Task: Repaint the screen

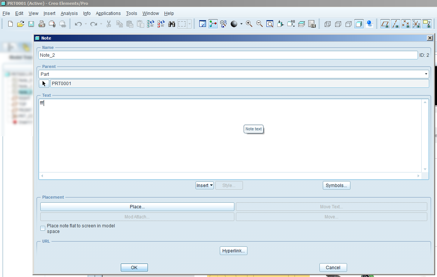Action: (x=203, y=24)
